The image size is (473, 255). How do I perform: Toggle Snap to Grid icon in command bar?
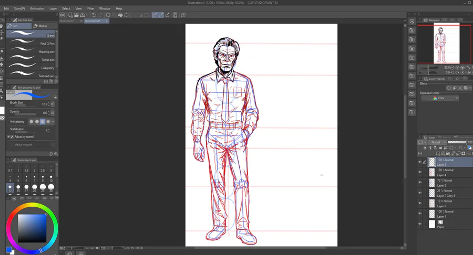168,15
